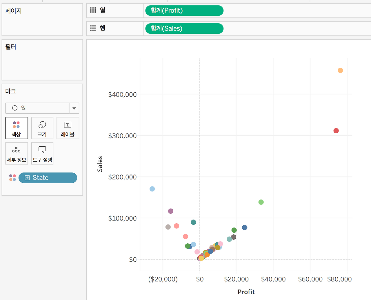This screenshot has height=300, width=371.
Task: Select the State pill on Marks card
Action: (48, 178)
